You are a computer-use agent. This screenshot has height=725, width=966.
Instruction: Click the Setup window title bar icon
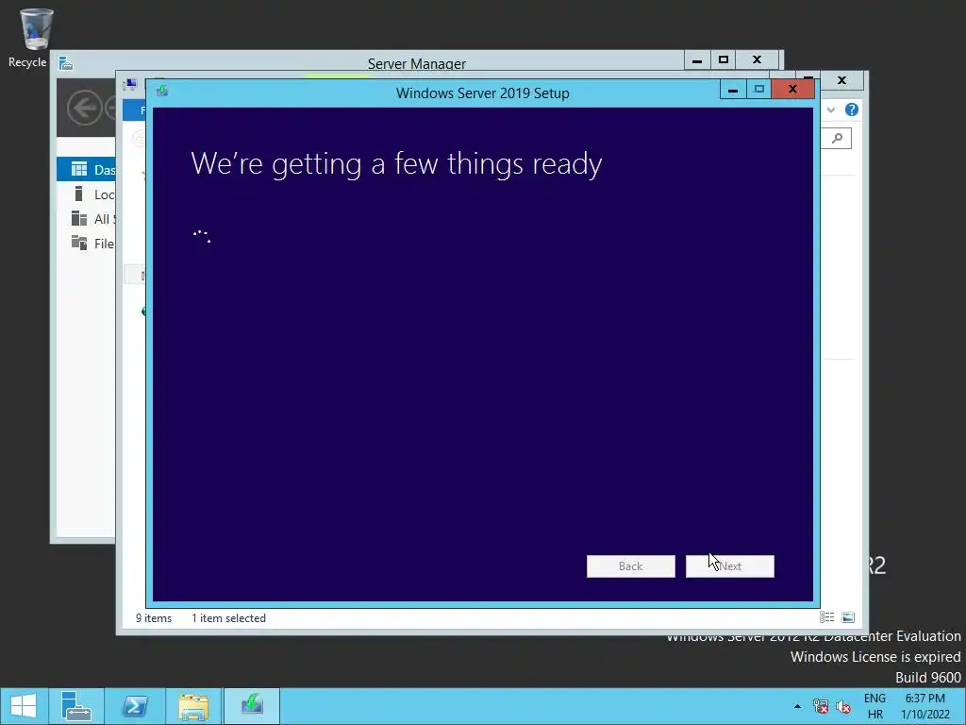(162, 92)
